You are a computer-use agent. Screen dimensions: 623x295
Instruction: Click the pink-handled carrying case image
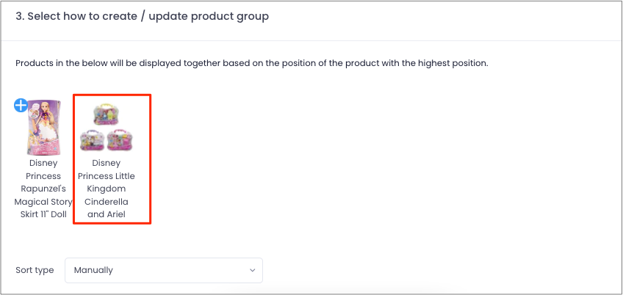[x=120, y=140]
